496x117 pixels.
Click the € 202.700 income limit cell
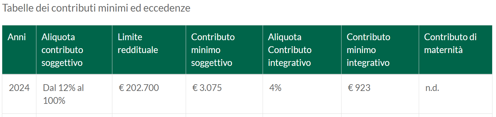(x=149, y=94)
